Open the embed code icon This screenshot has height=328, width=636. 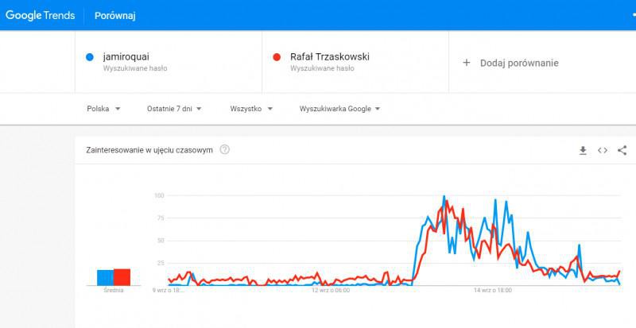603,150
